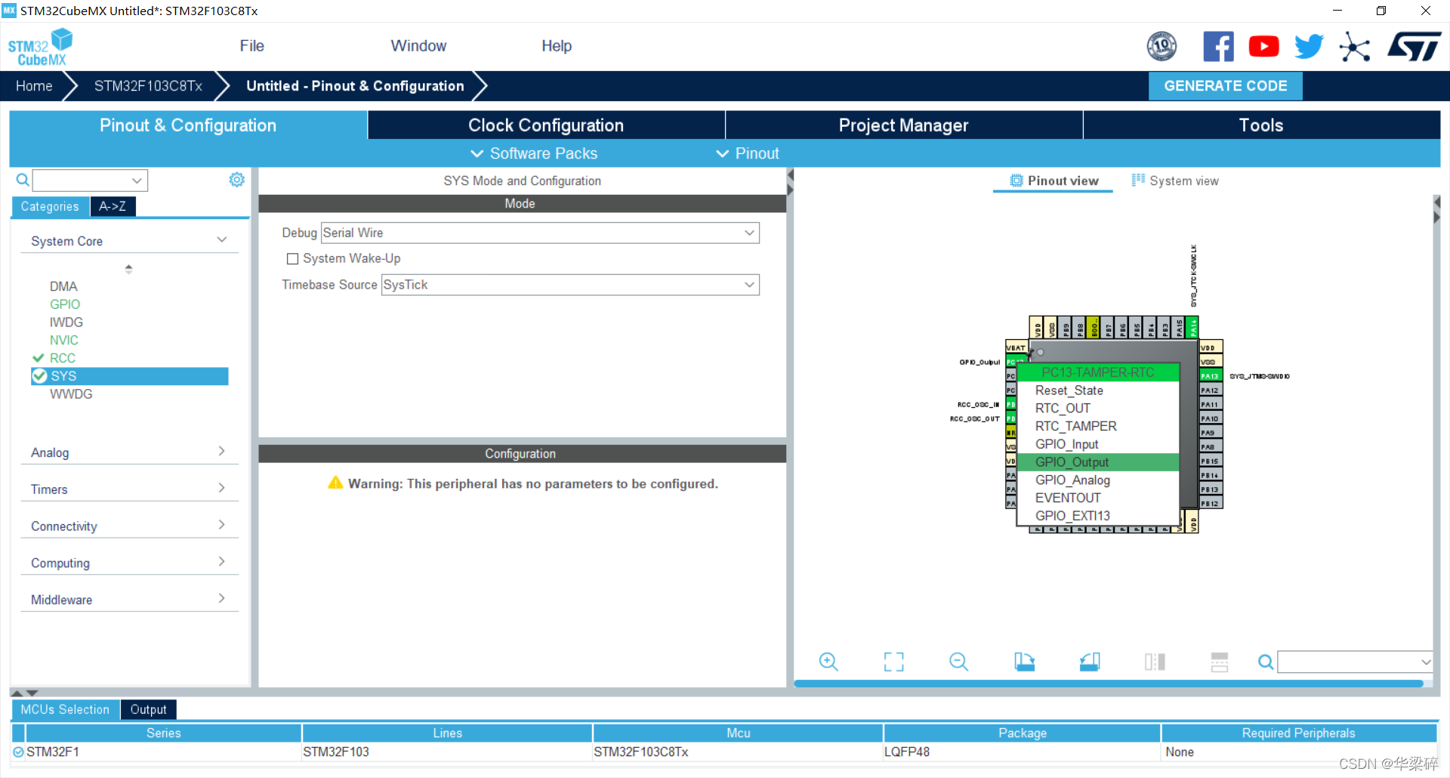Open the YouTube link icon
The image size is (1450, 778).
point(1263,47)
